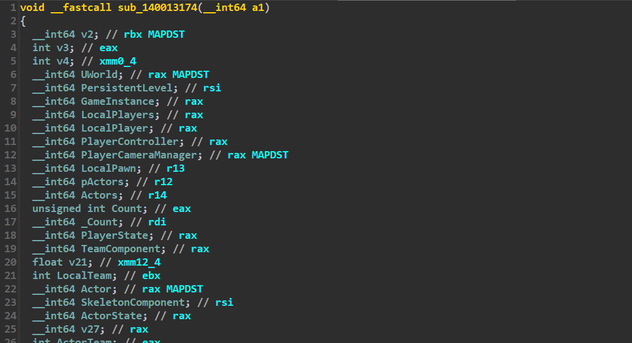The height and width of the screenshot is (343, 632).
Task: Select the TeamComponent variable
Action: click(x=121, y=249)
